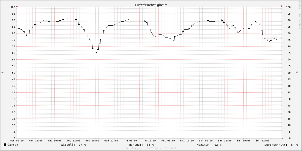The height and width of the screenshot is (151, 302).
Task: Select the Mon 12:00 time axis label
Action: pyautogui.click(x=36, y=141)
